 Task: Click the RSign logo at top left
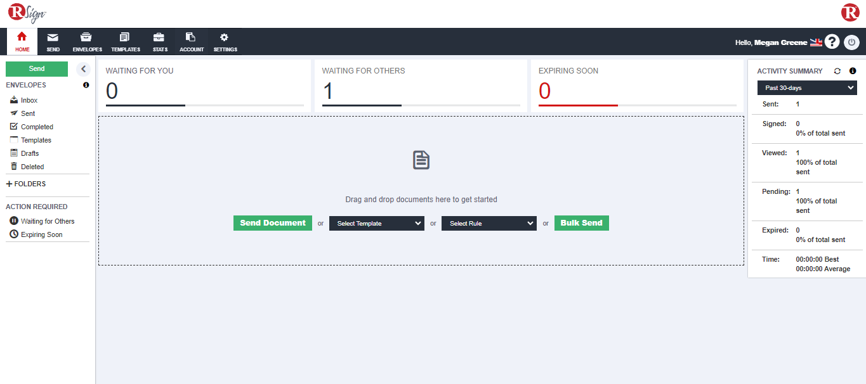point(27,13)
